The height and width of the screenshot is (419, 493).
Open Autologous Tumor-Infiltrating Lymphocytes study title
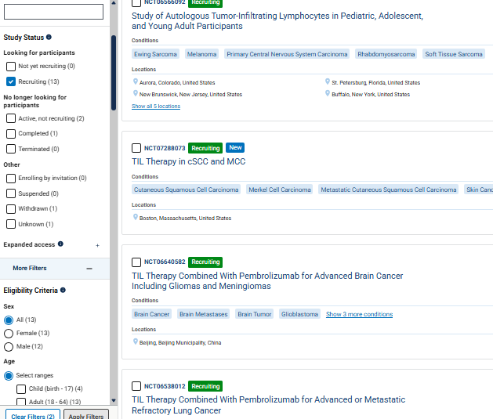click(277, 20)
